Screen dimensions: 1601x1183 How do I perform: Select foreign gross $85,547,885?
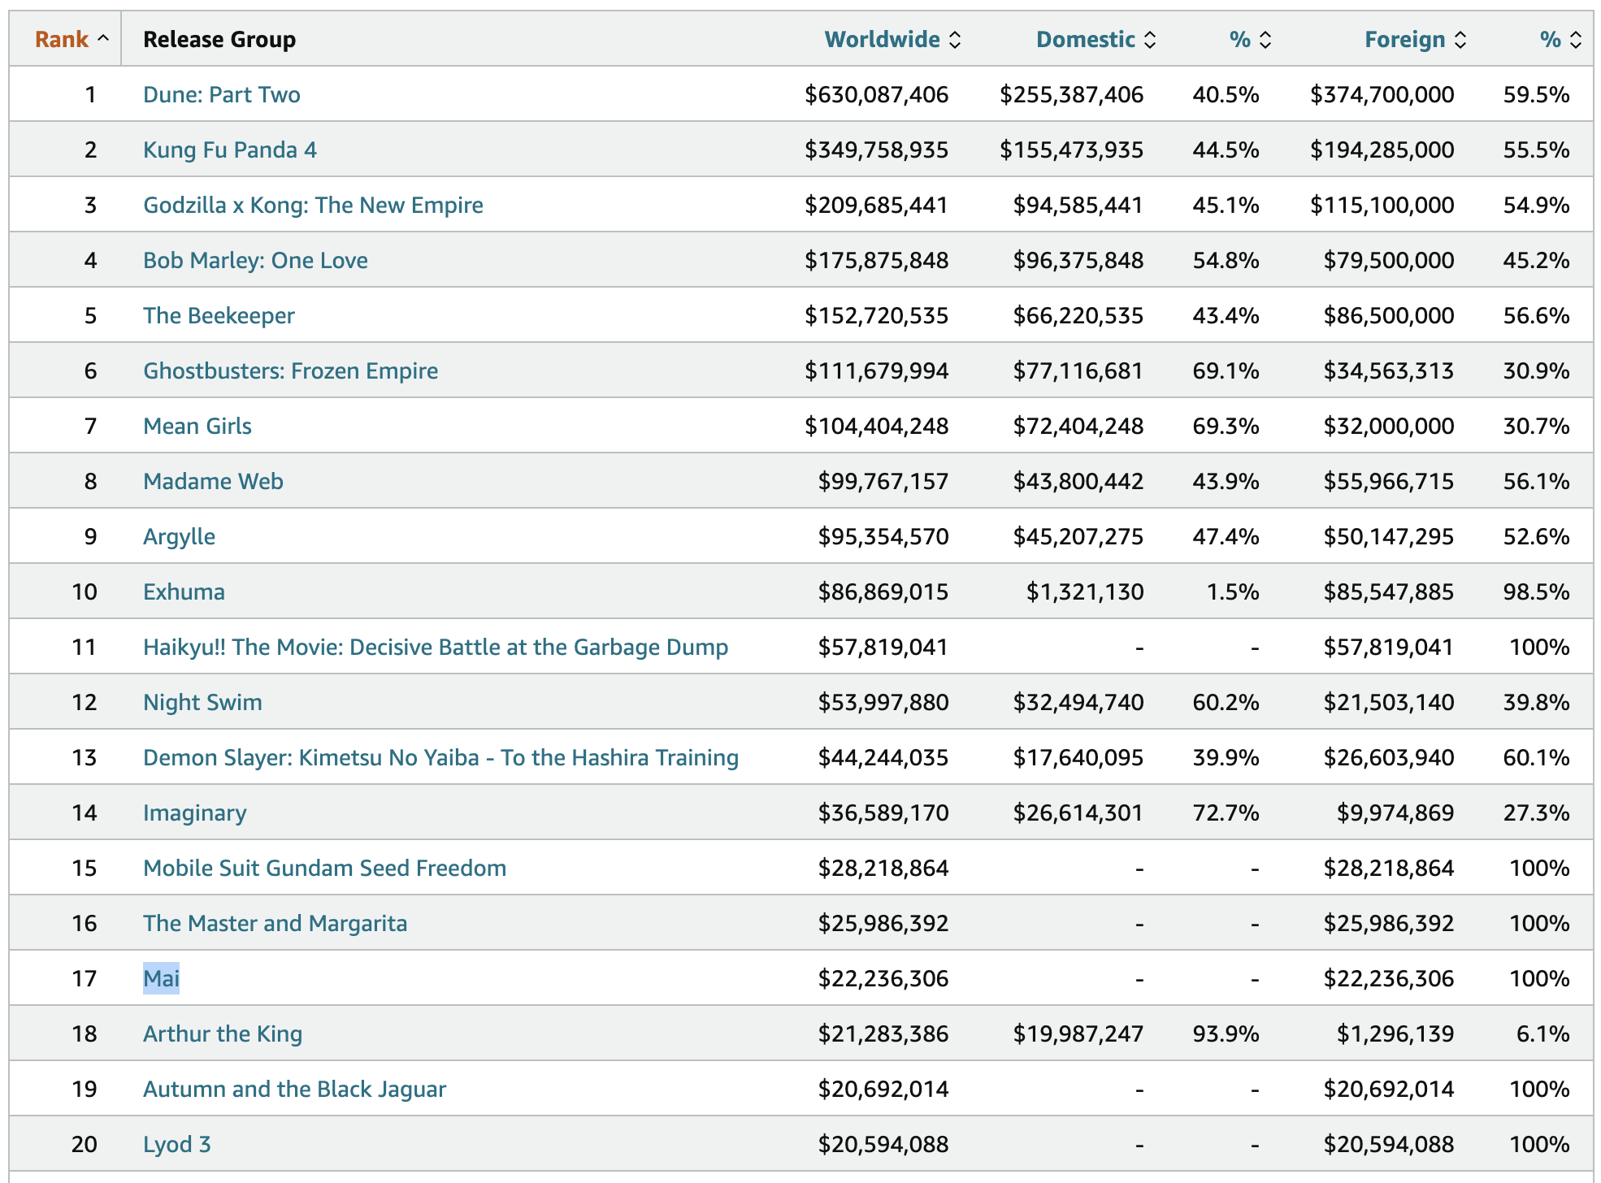pos(1388,591)
